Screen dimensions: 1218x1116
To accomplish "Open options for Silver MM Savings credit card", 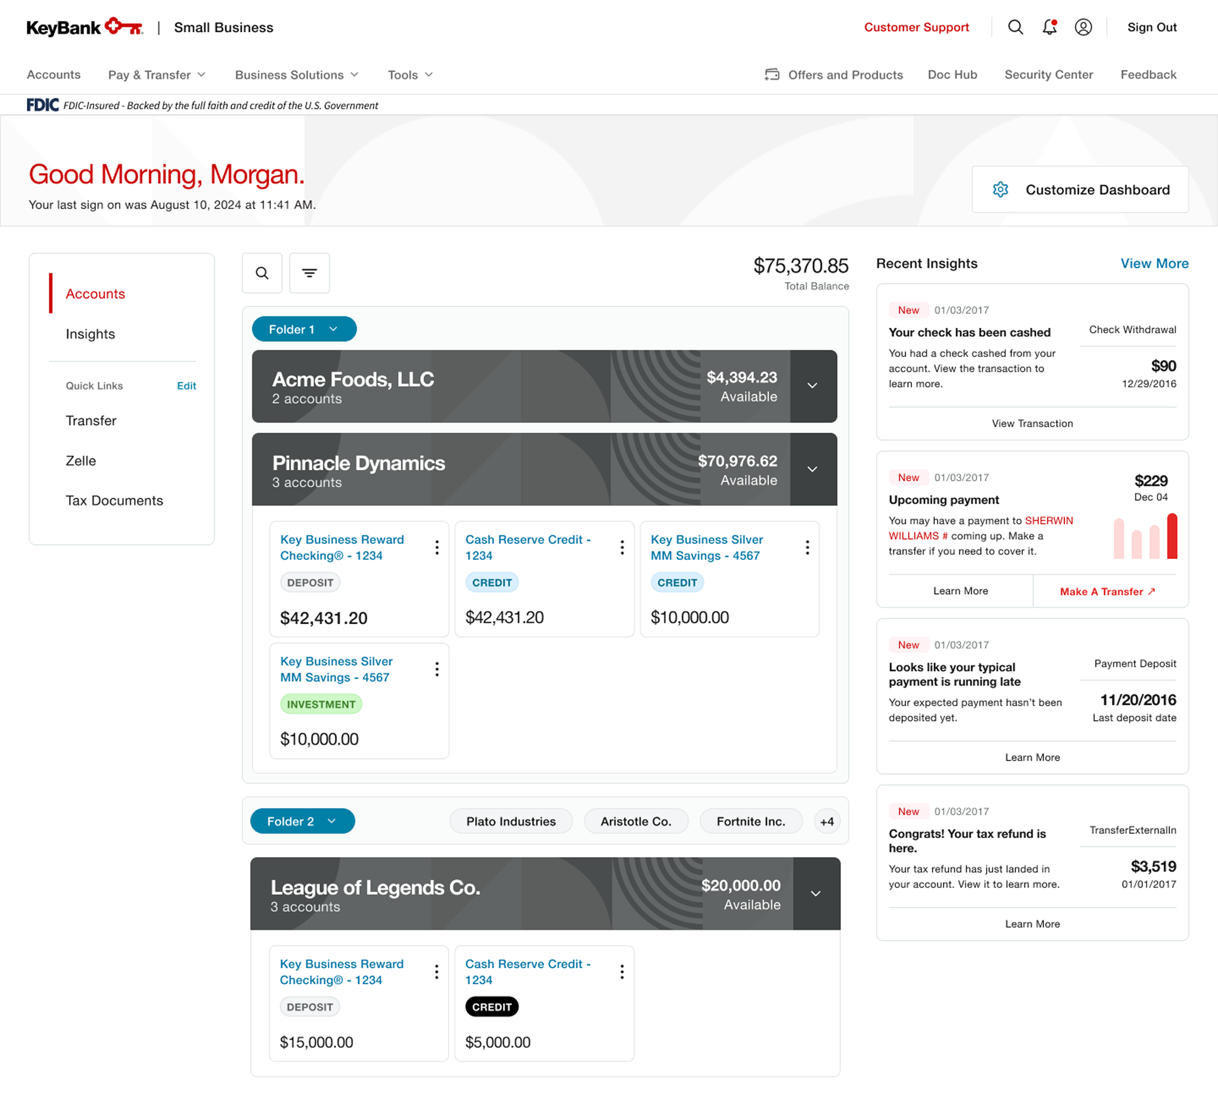I will pyautogui.click(x=807, y=547).
